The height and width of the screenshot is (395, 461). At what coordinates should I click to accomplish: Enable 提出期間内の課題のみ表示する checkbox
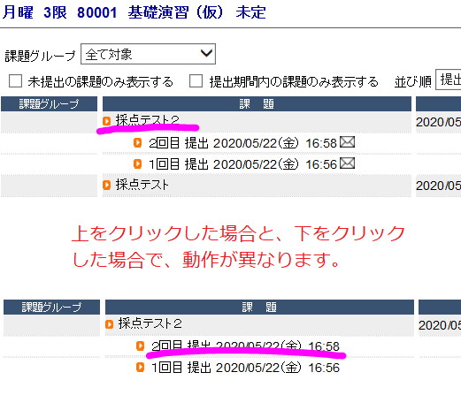click(196, 81)
